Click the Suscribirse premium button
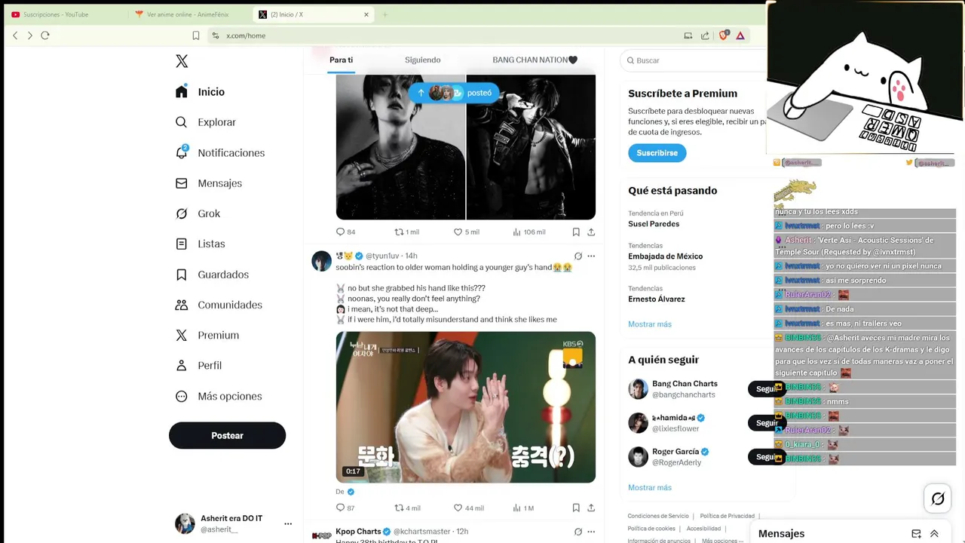The width and height of the screenshot is (965, 543). (x=657, y=153)
